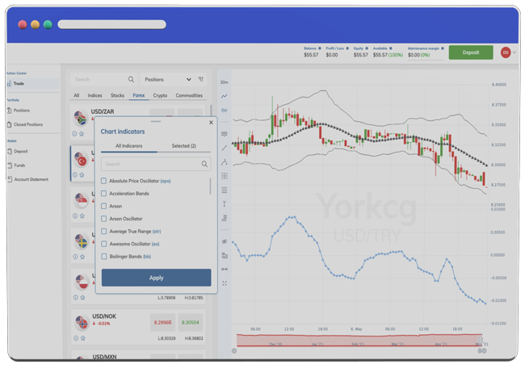Select the flag marker tool
The image size is (525, 368).
[x=225, y=218]
